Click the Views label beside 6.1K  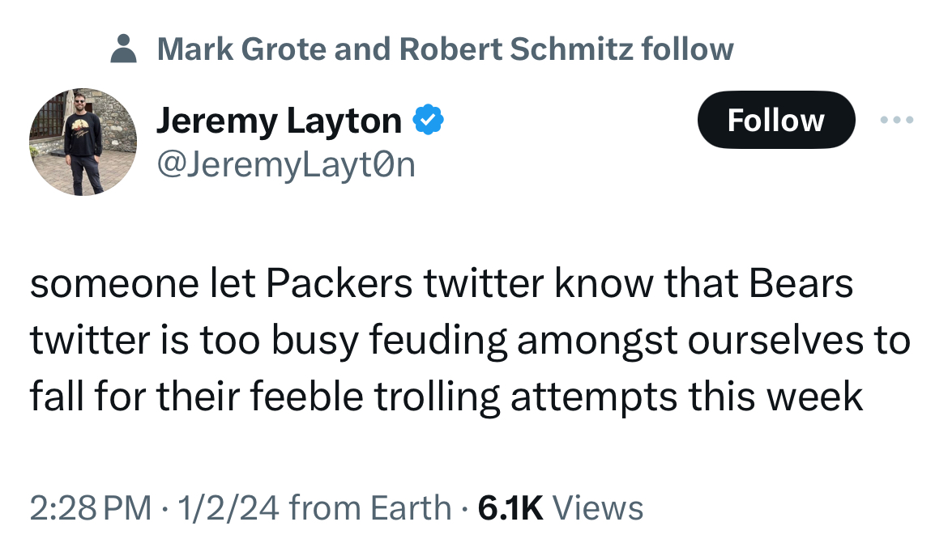[x=598, y=508]
